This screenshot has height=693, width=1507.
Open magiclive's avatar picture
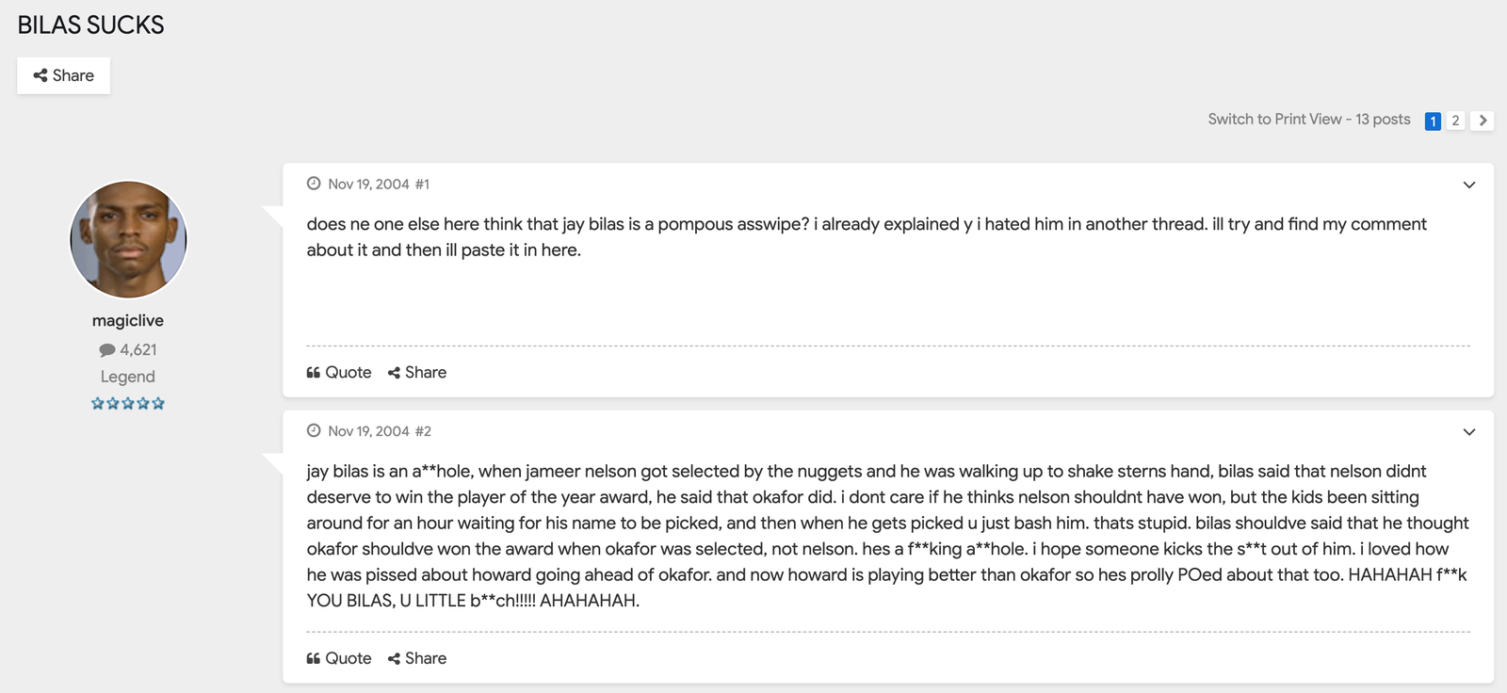point(128,239)
